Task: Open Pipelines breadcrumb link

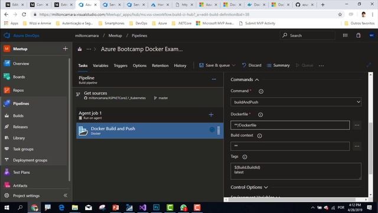Action: tap(139, 35)
